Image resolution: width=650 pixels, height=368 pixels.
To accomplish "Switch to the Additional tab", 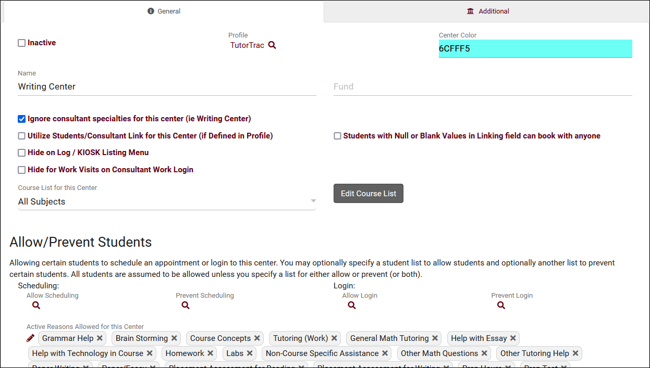I will click(487, 11).
